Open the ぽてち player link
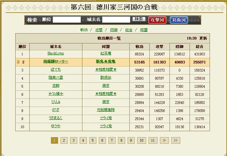The image size is (227, 156). pos(56,69)
